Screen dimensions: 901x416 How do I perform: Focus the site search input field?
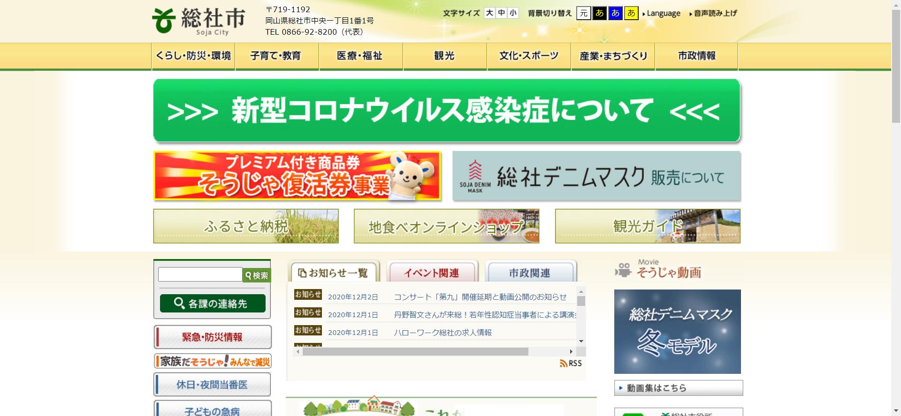(200, 275)
